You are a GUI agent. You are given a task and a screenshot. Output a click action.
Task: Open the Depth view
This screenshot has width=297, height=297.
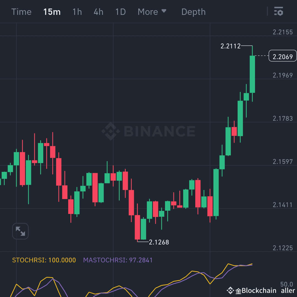pyautogui.click(x=193, y=12)
